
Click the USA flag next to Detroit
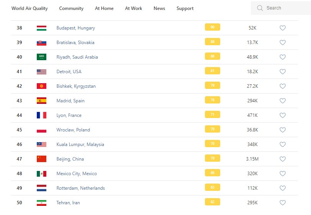click(41, 72)
